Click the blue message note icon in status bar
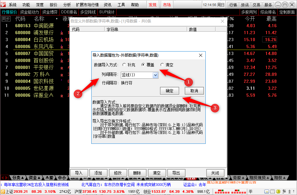The image size is (297, 195). pos(267,192)
